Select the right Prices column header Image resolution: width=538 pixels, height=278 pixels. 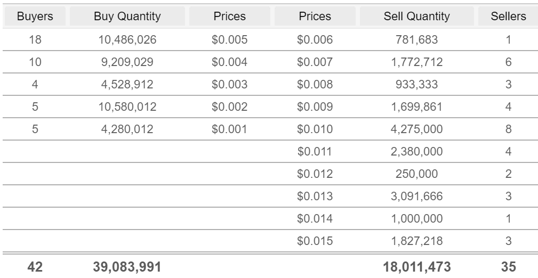click(x=315, y=16)
